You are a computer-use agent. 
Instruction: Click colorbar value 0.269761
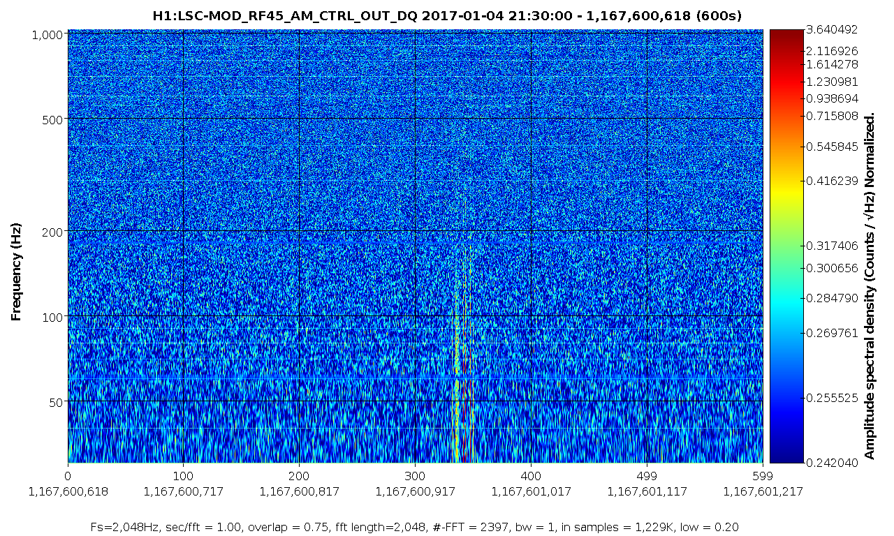click(x=831, y=333)
